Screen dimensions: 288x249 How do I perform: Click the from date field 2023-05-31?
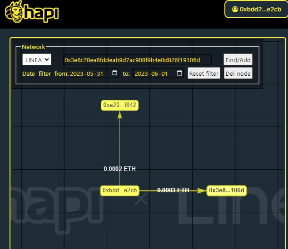pos(94,73)
